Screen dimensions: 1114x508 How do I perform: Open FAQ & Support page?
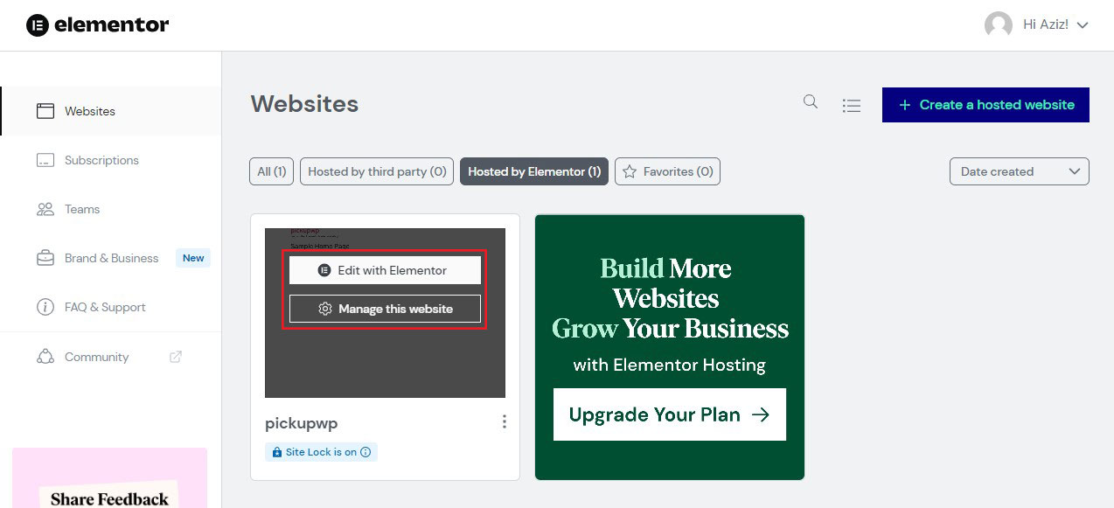coord(105,307)
